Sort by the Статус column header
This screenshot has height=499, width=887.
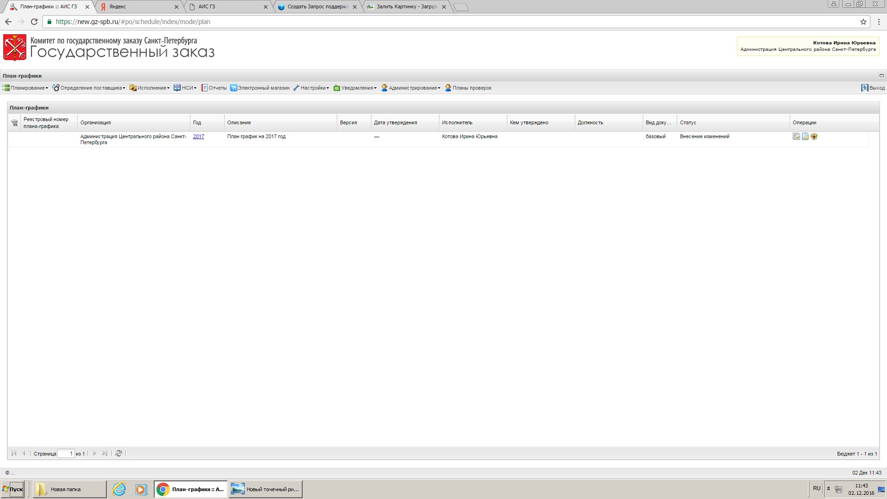point(687,123)
